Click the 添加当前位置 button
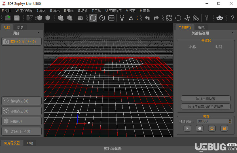Viewport: 237px width, 153px height. coord(206,98)
